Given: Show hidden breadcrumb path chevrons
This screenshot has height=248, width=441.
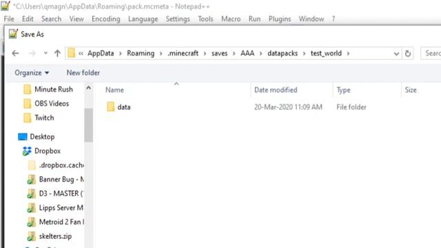Looking at the screenshot, I should coord(81,54).
